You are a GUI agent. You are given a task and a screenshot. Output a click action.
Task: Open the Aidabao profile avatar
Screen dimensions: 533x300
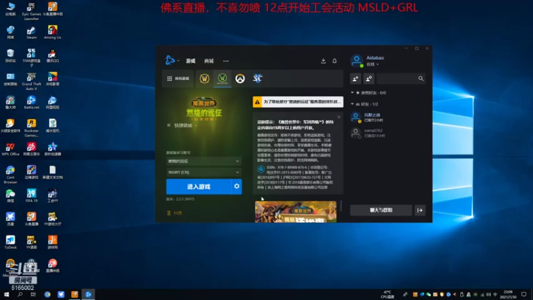[x=356, y=61]
